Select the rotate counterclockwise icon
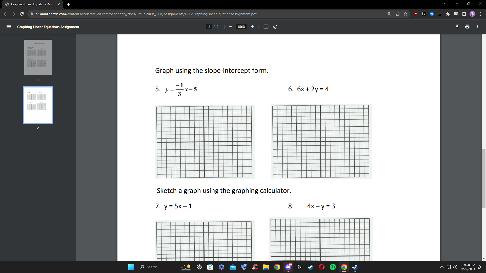 [275, 27]
